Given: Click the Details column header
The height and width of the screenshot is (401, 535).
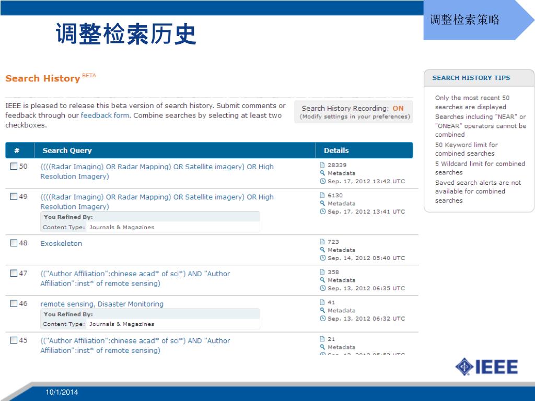Looking at the screenshot, I should point(336,150).
